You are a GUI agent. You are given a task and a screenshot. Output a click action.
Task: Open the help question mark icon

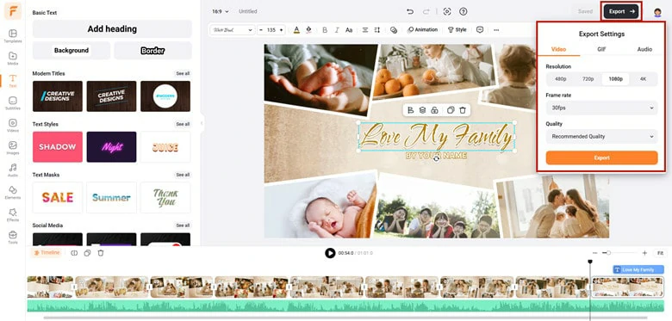[x=463, y=11]
